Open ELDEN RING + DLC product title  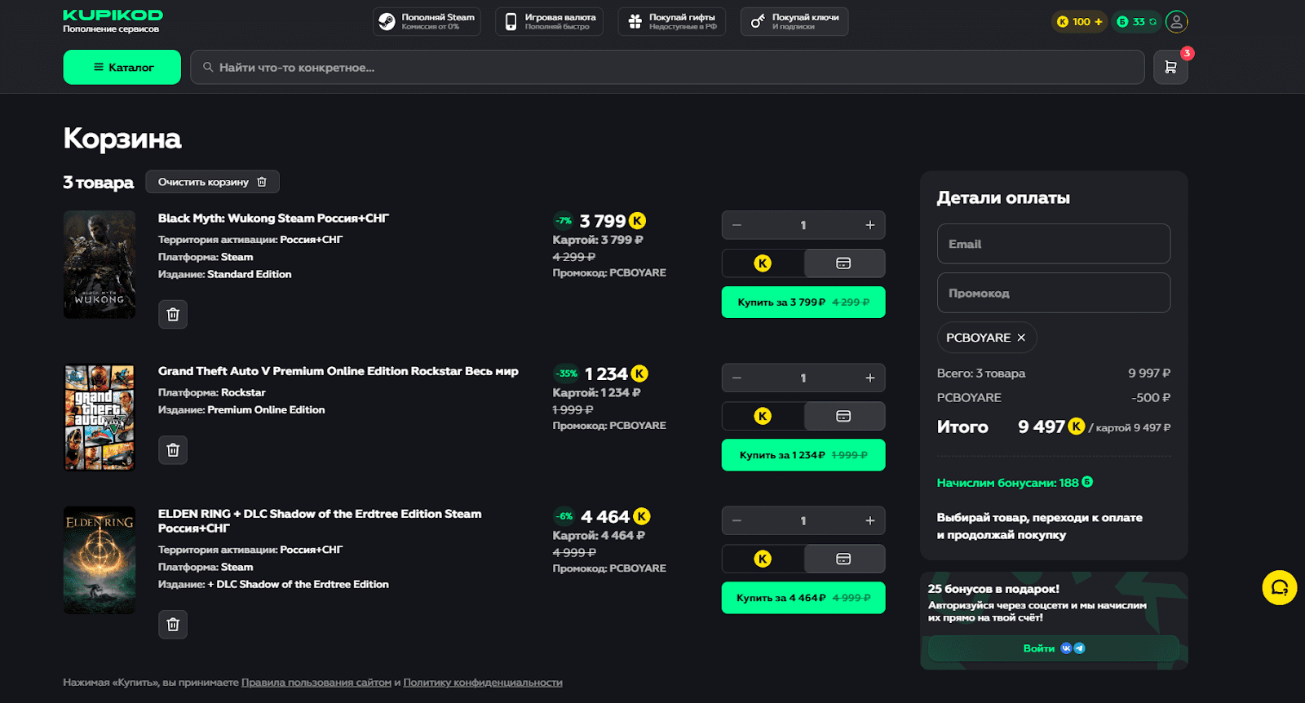[x=320, y=520]
